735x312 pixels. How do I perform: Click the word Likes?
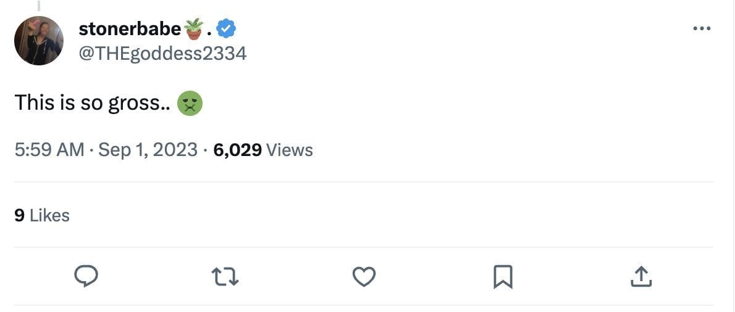pyautogui.click(x=49, y=215)
